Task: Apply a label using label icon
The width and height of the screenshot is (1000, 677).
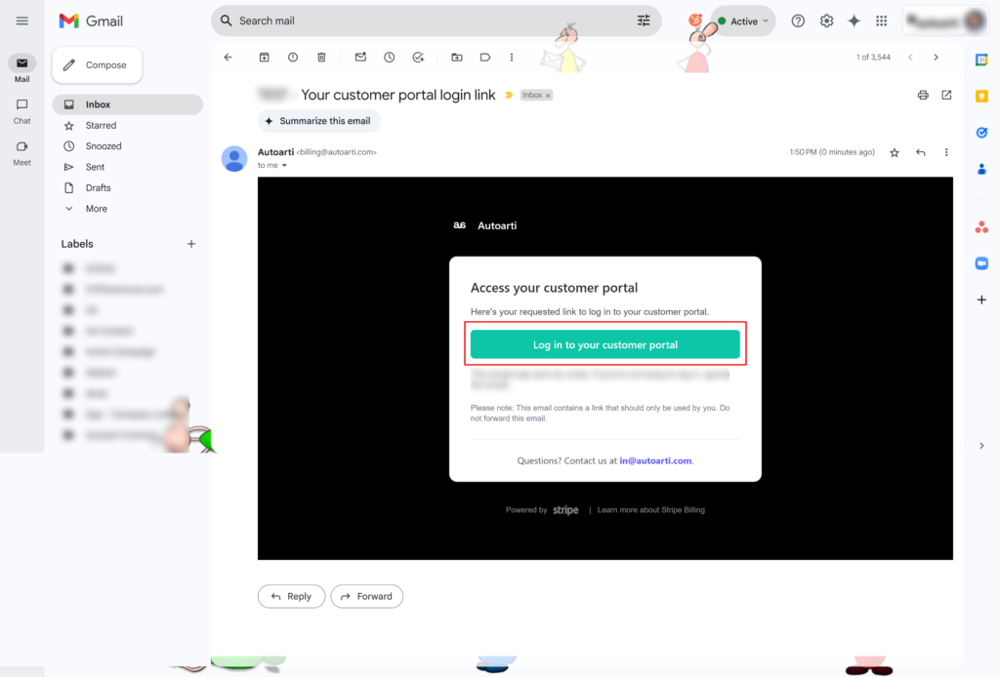Action: pyautogui.click(x=485, y=58)
